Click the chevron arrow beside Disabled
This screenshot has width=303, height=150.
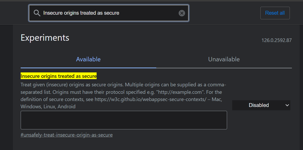[287, 105]
